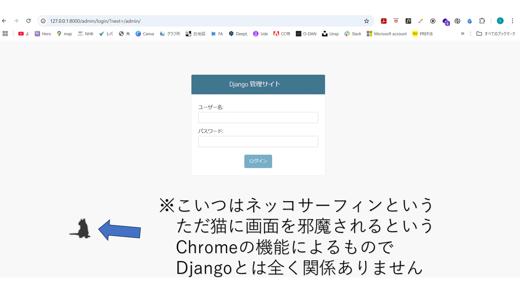This screenshot has width=520, height=292.
Task: Open the apps grid in bookmarks bar
Action: 5,34
